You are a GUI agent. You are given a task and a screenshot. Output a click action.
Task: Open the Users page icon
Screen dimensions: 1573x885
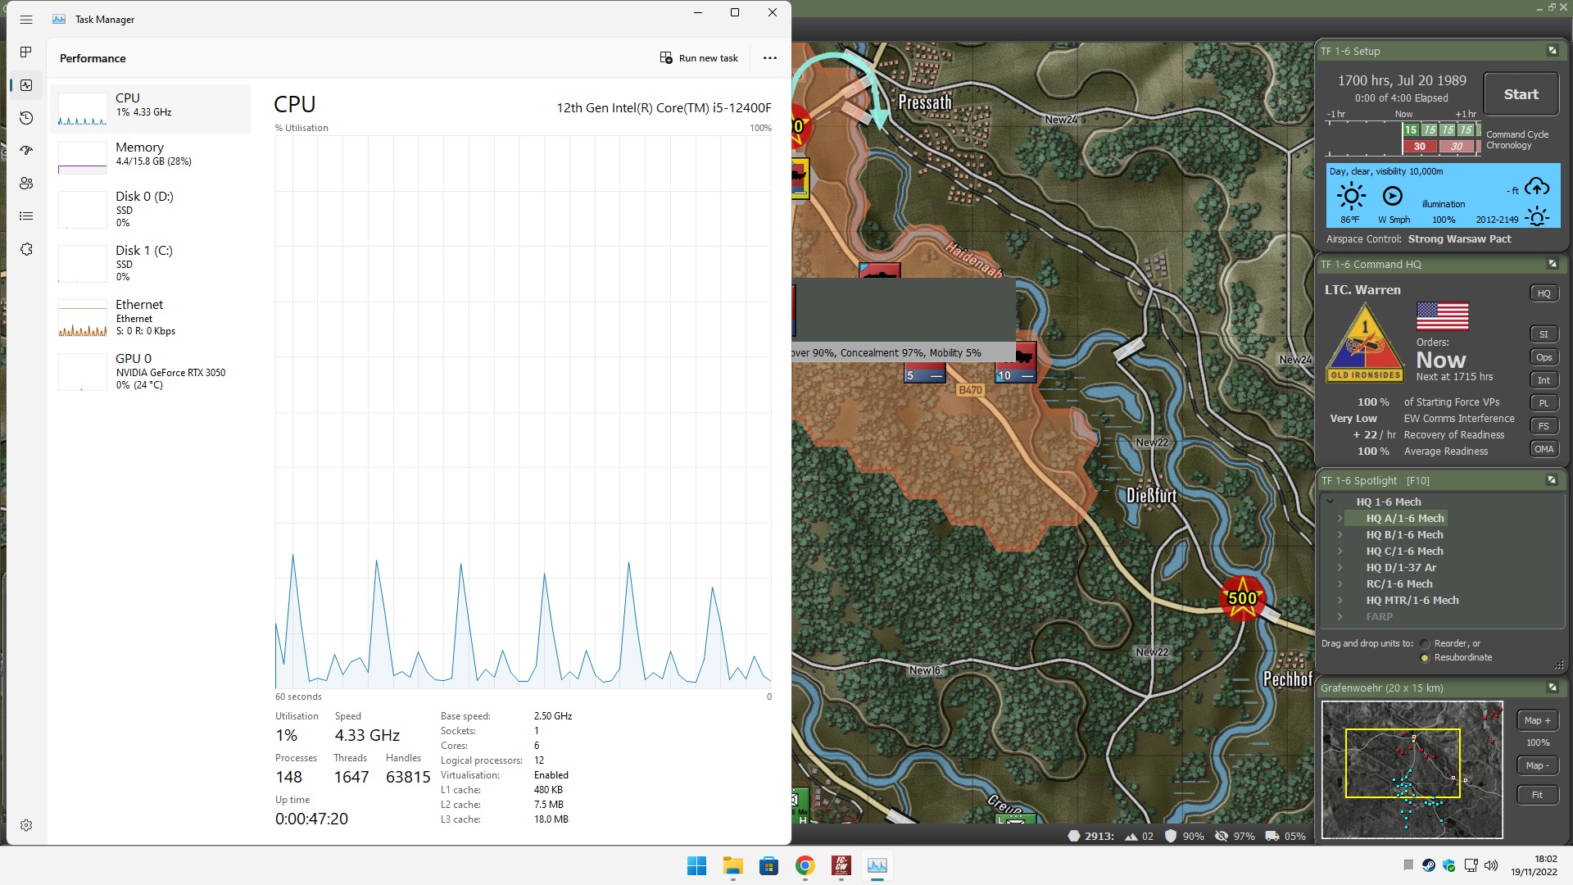click(26, 184)
